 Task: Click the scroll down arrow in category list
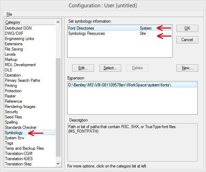[58, 164]
